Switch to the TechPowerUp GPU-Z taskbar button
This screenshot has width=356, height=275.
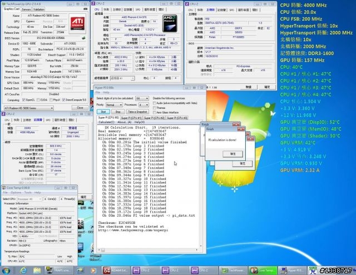[233, 270]
